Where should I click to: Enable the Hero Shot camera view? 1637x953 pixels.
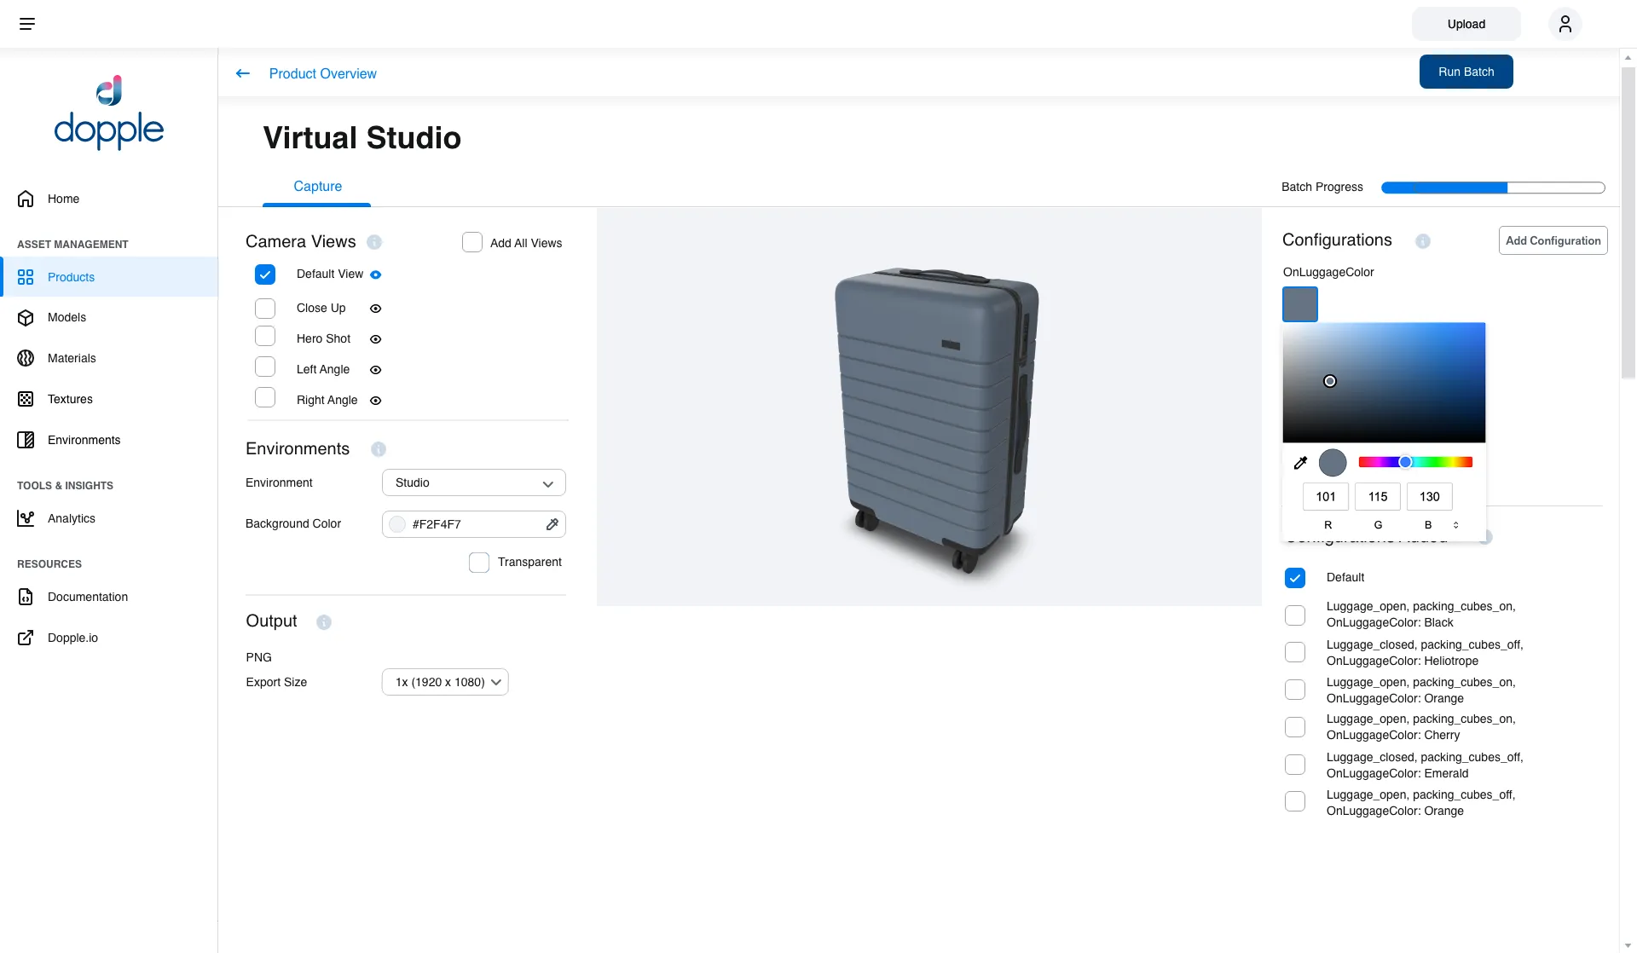point(265,336)
